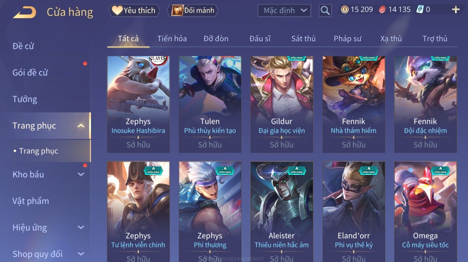Collapse the Trang phục sidebar section
This screenshot has height=262, width=468.
(x=81, y=126)
